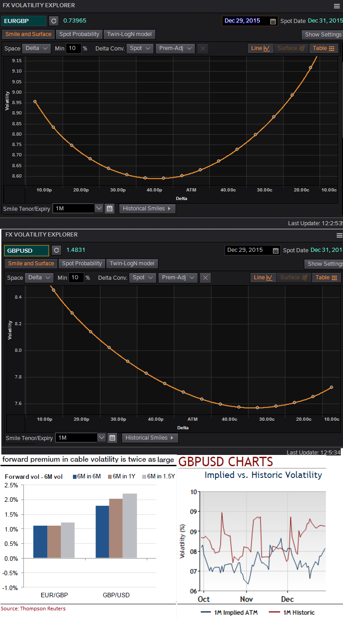Open Prem-Adj dropdown in GBPUSD panel
Screen dimensions: 343x618
[178, 277]
